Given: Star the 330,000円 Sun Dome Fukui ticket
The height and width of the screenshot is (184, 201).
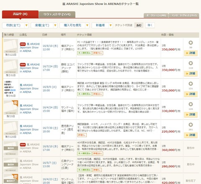Looking at the screenshot, I should [191, 104].
